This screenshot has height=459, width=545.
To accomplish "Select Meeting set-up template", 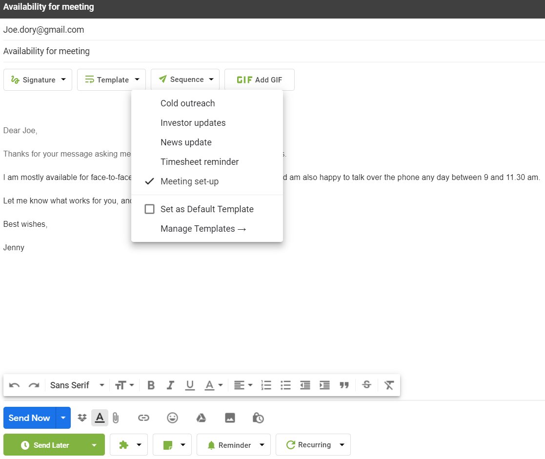I will [207, 181].
